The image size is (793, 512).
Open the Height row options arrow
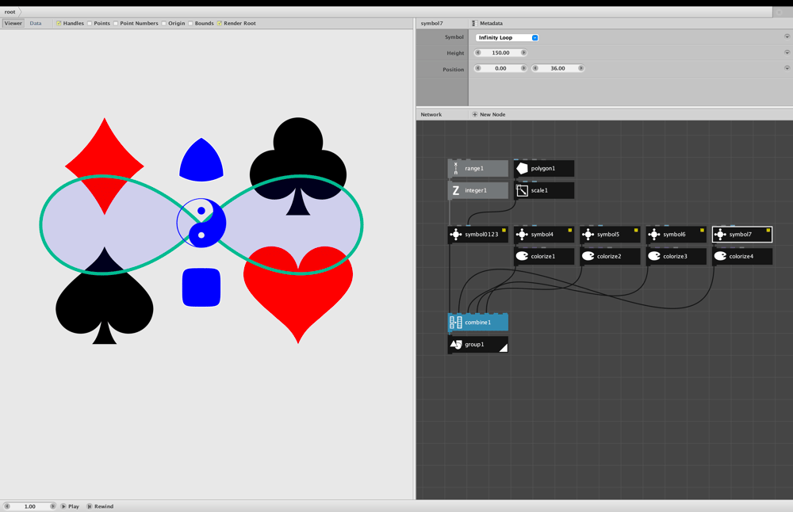(x=787, y=52)
